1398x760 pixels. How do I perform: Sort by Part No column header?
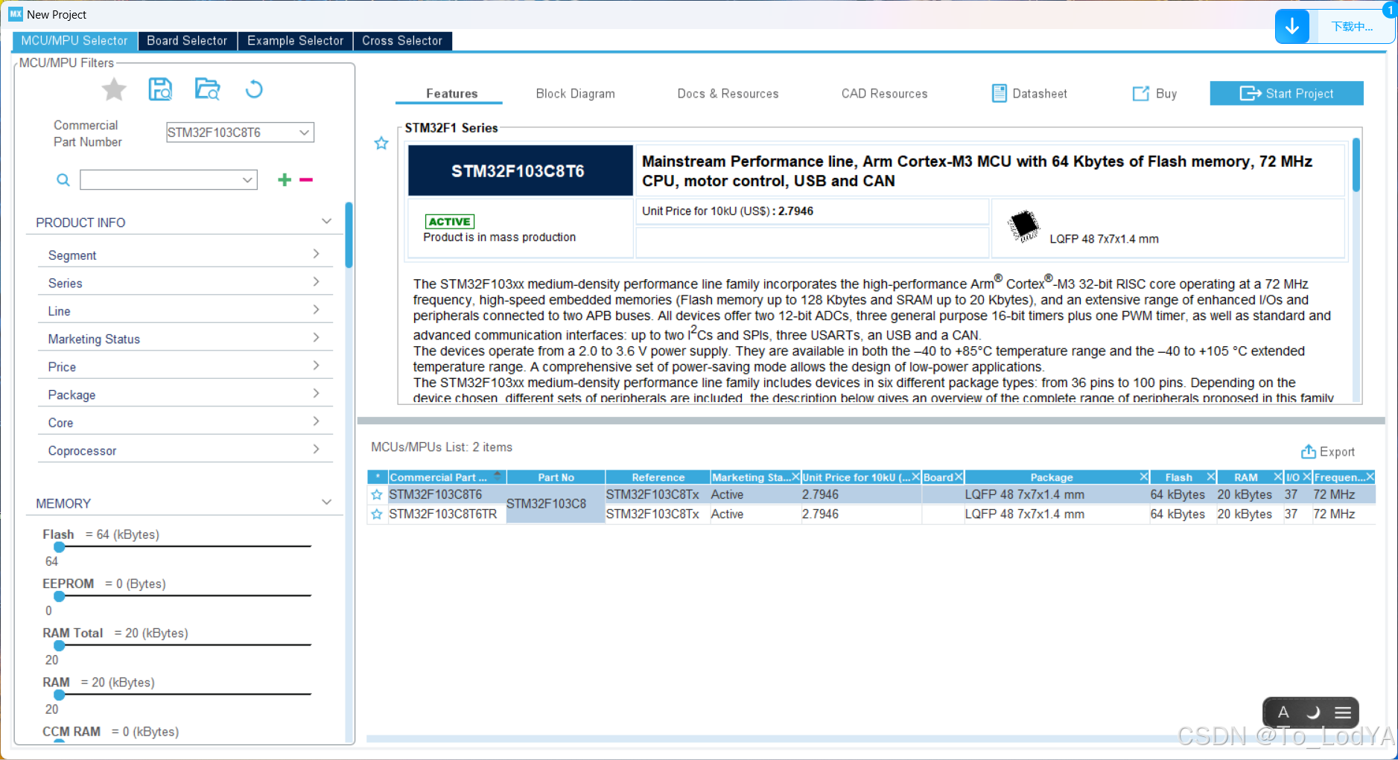(556, 477)
